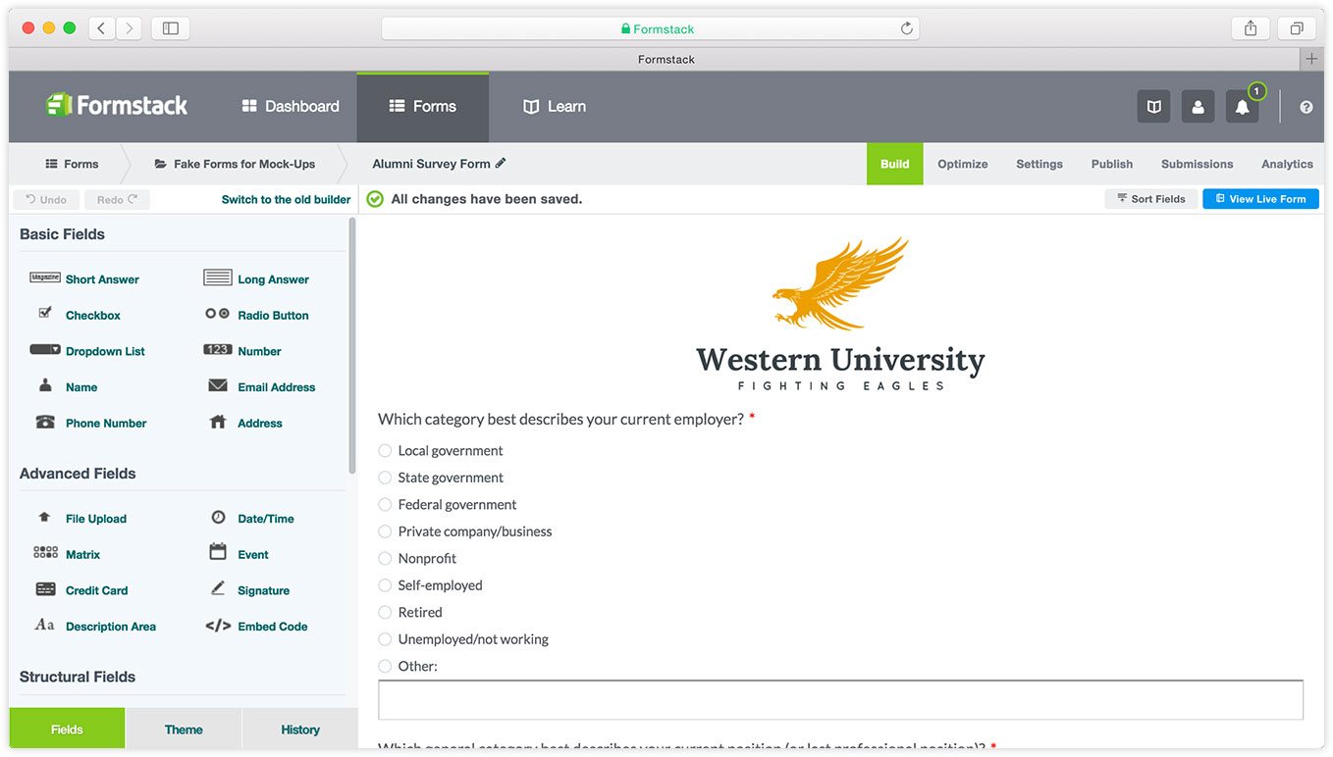Select the Radio Button field icon
The image size is (1333, 757).
[218, 314]
